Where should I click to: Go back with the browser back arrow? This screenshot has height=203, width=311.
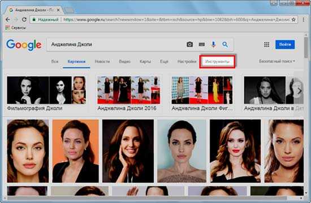tap(7, 20)
